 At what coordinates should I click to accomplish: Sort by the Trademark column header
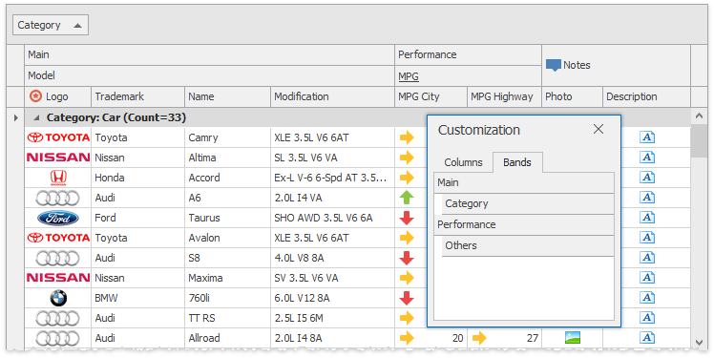[x=138, y=96]
